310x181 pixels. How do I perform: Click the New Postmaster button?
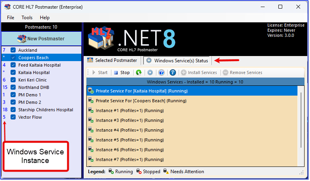(x=41, y=39)
